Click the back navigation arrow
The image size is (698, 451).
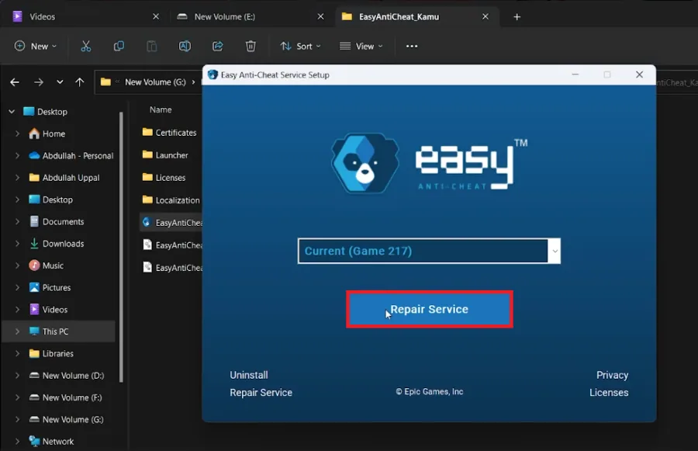[x=15, y=82]
